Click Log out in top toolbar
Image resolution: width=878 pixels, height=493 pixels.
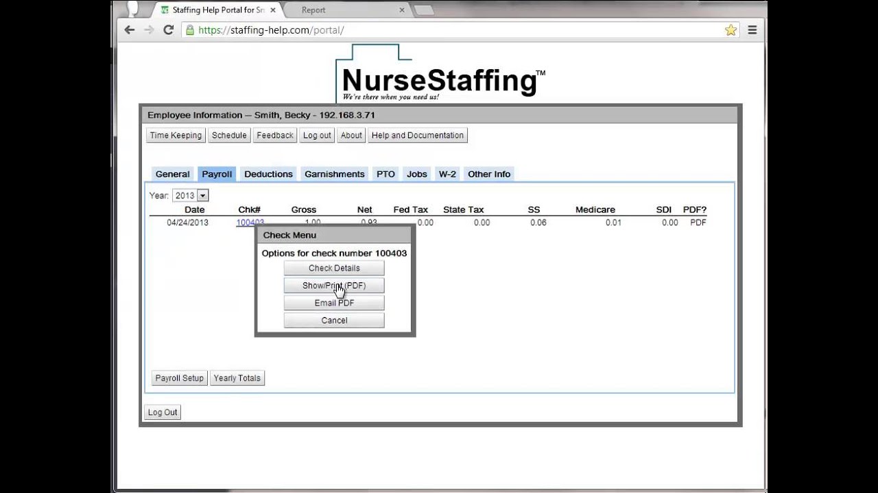click(x=317, y=136)
